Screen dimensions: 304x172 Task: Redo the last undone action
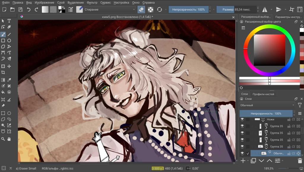(37, 10)
